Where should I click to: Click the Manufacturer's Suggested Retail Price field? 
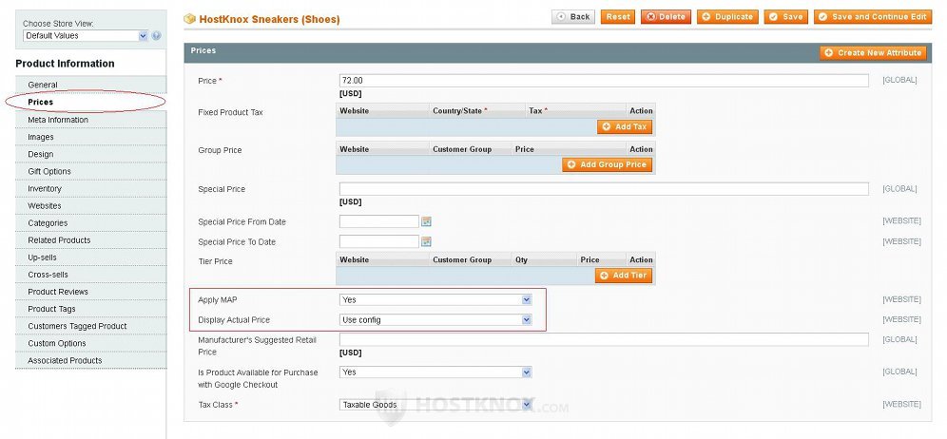click(604, 340)
